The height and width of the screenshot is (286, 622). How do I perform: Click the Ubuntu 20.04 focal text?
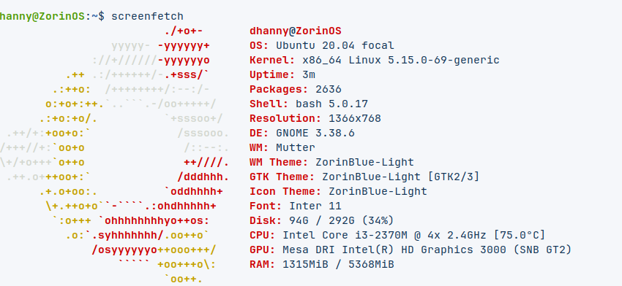335,45
